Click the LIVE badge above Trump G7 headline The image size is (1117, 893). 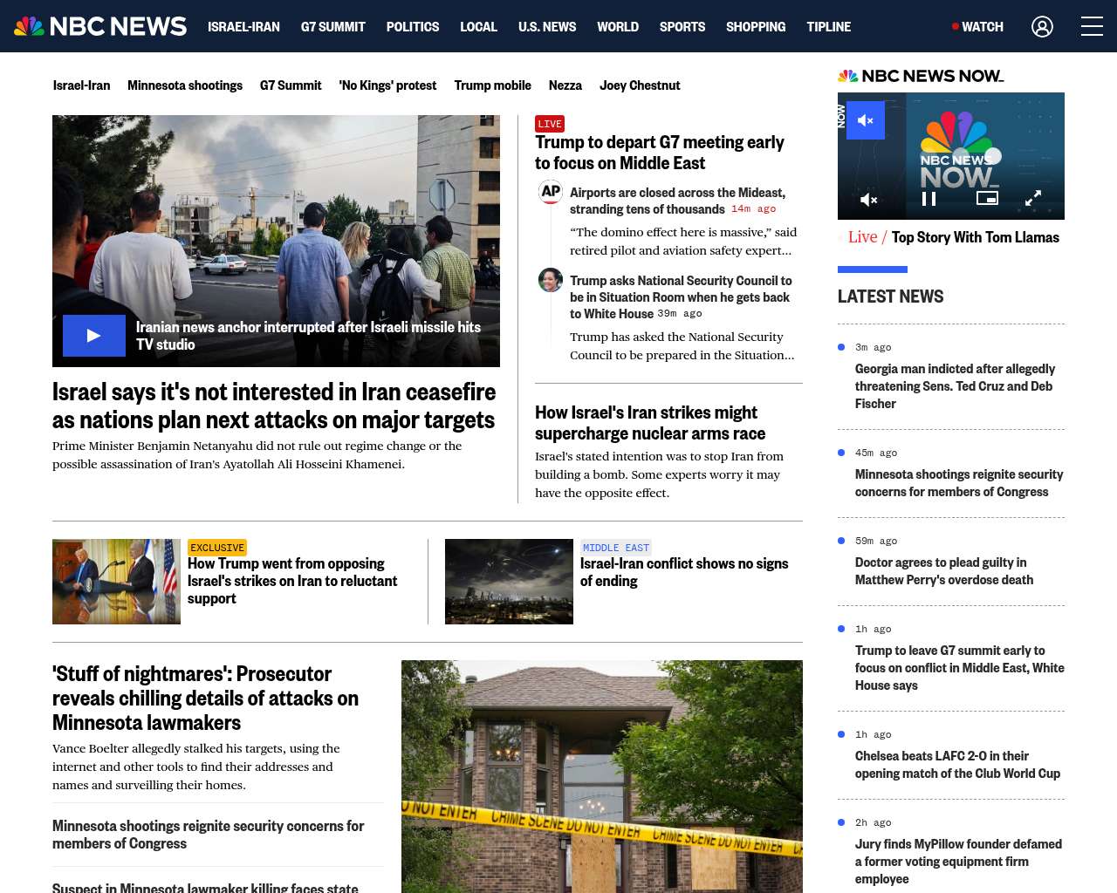[x=550, y=124]
